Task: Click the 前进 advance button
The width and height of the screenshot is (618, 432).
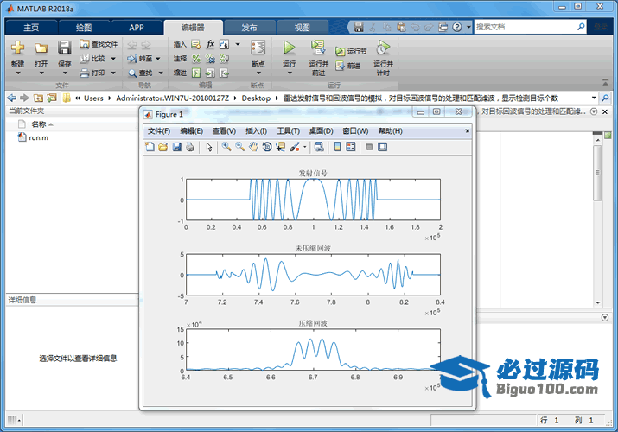Action: [x=348, y=66]
